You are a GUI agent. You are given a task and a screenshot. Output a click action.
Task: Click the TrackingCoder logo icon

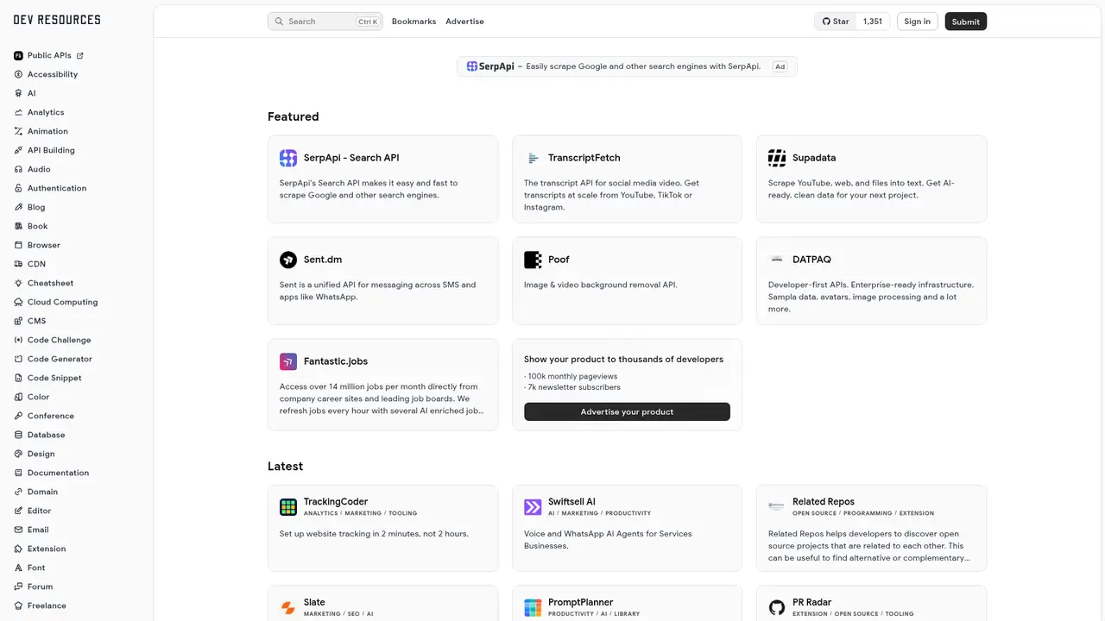pos(288,507)
